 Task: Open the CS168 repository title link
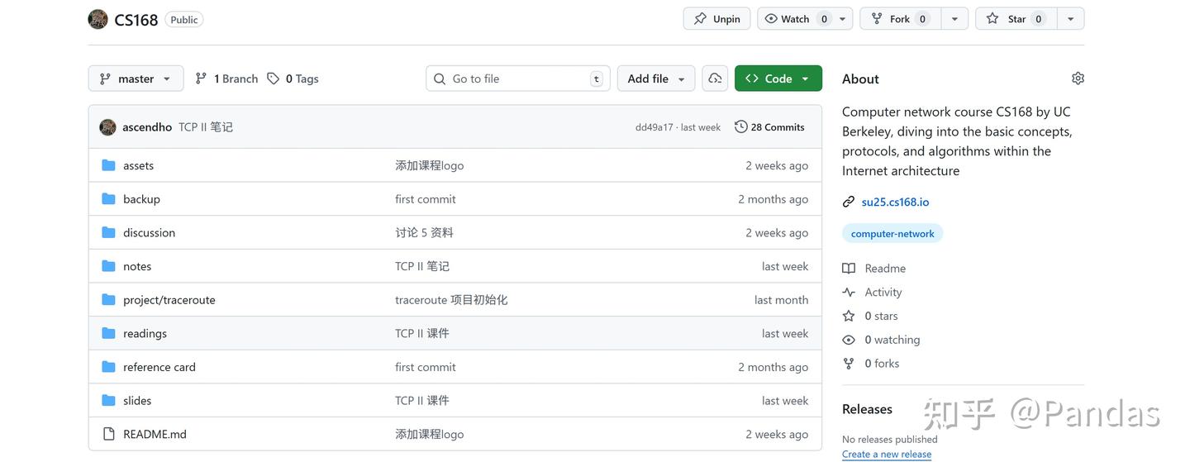[x=136, y=19]
